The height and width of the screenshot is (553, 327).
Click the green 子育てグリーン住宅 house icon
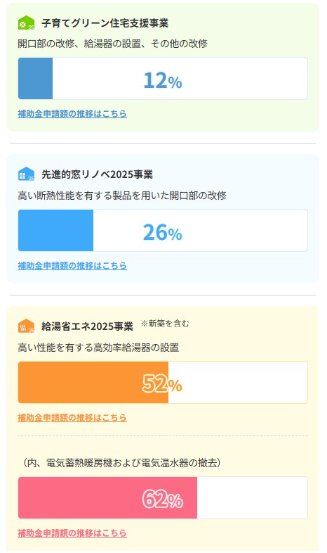[27, 23]
